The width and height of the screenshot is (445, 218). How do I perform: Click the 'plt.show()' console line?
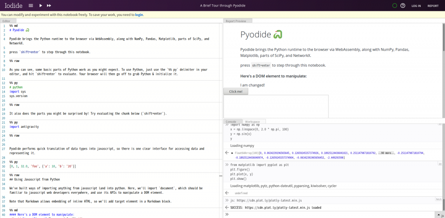tap(239, 179)
